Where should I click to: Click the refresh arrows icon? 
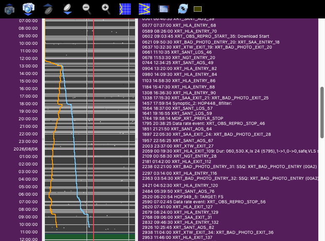click(x=183, y=9)
